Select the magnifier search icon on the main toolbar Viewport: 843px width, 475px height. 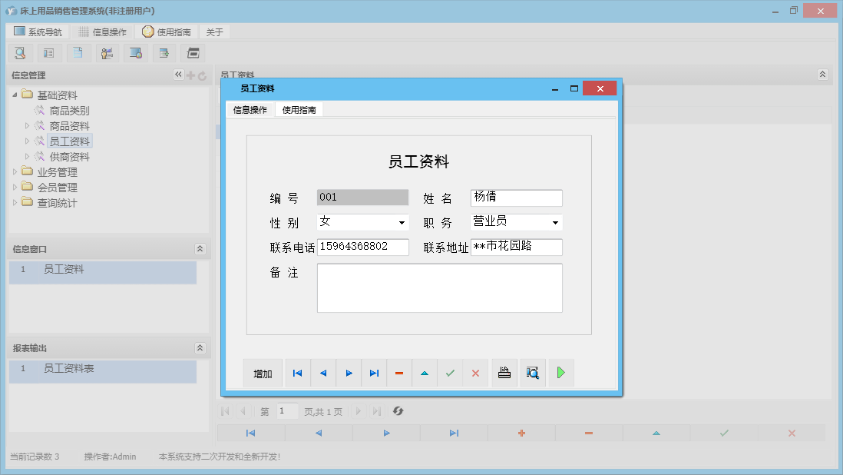pos(20,52)
